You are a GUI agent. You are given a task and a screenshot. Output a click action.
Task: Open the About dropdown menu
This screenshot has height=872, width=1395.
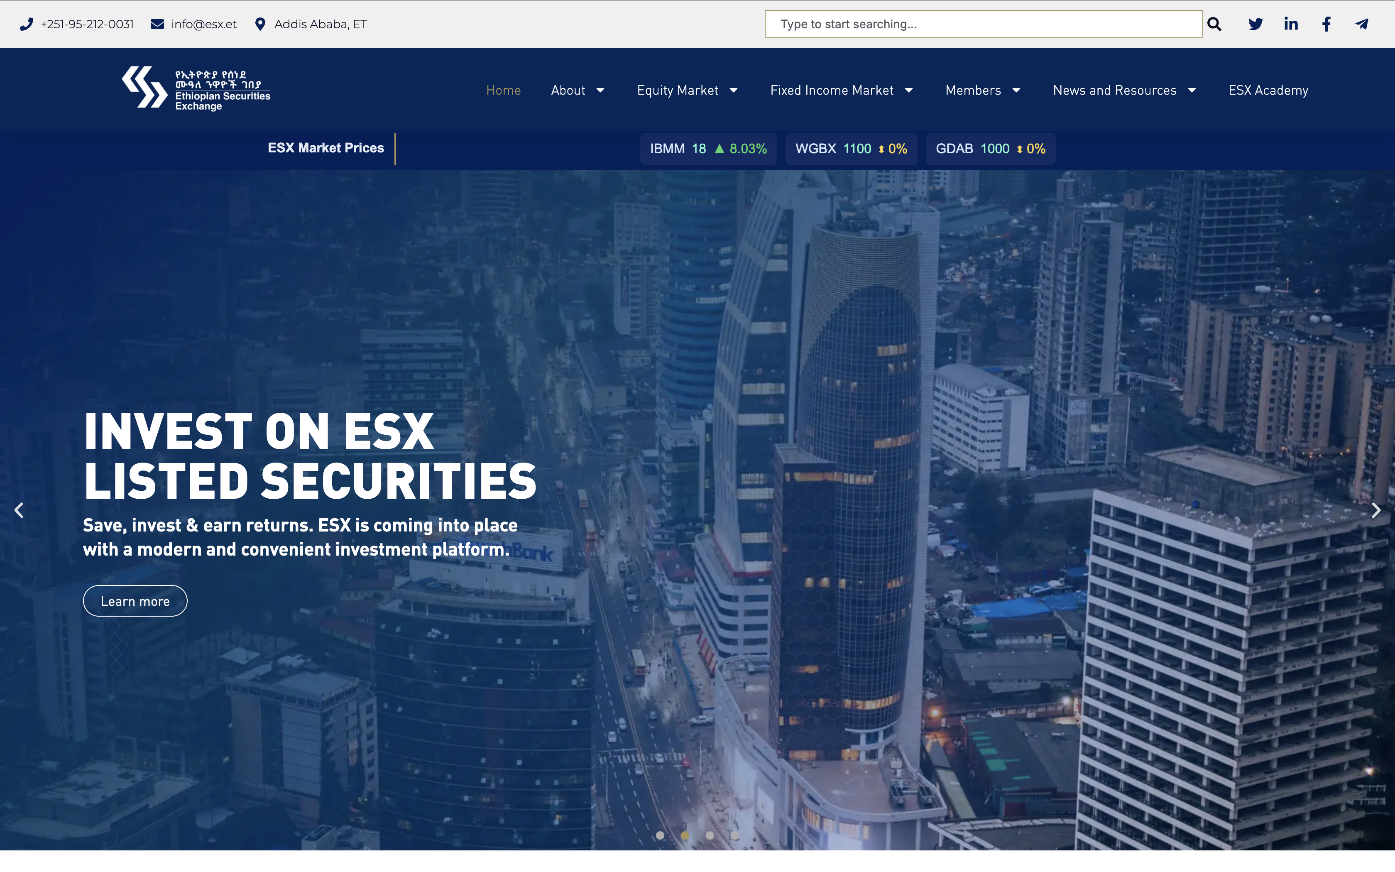pos(576,90)
